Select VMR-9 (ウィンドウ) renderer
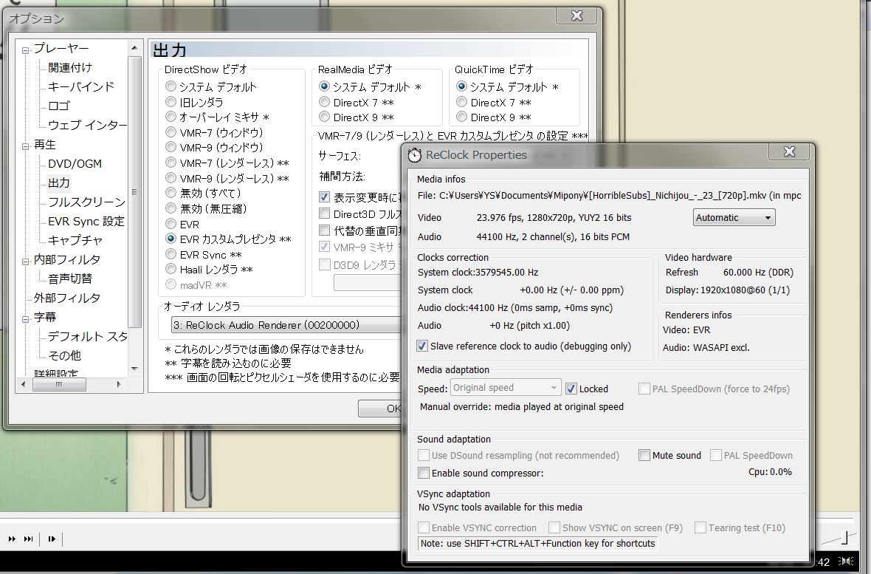The image size is (871, 574). (171, 148)
